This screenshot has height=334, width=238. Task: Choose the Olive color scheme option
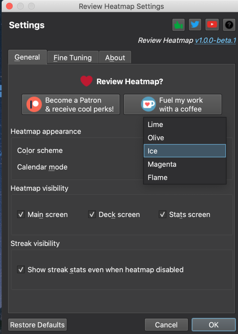[185, 138]
